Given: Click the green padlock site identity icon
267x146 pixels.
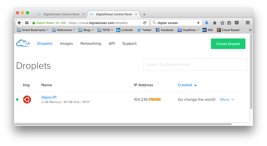Looking at the screenshot, I should point(34,23).
